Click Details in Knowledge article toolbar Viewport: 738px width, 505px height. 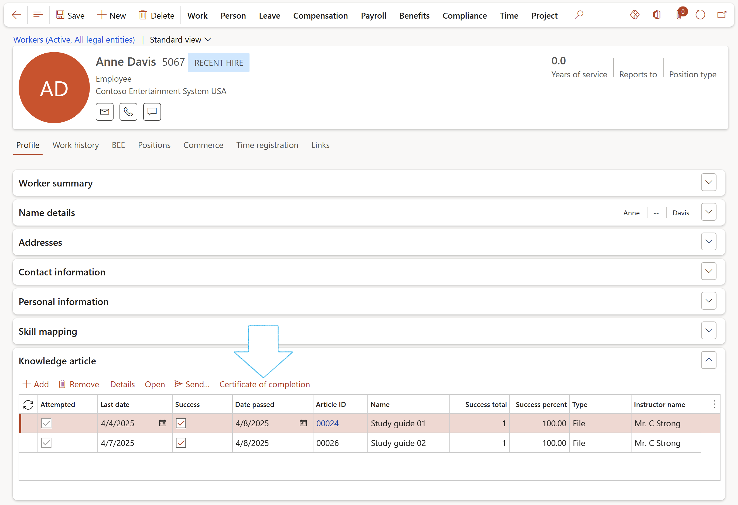[122, 384]
